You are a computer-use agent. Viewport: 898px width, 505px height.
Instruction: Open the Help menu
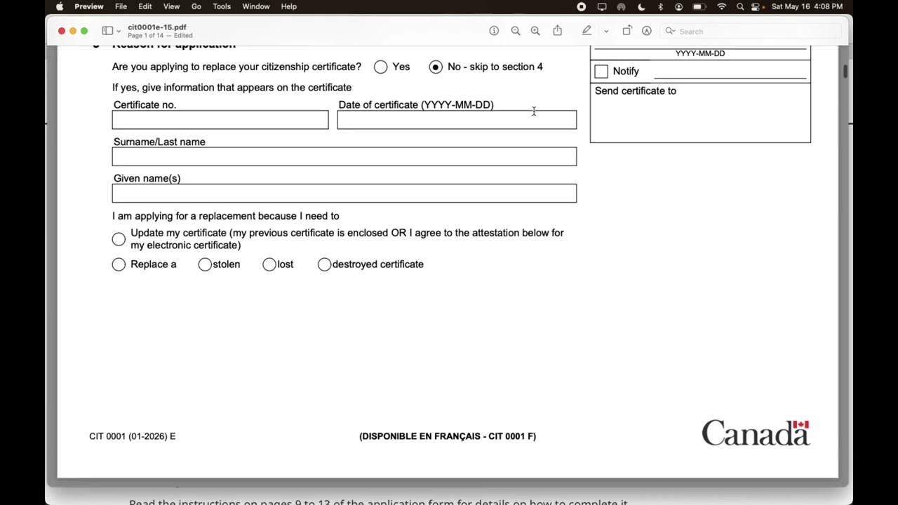coord(289,6)
